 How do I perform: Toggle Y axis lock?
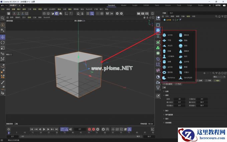18,13
